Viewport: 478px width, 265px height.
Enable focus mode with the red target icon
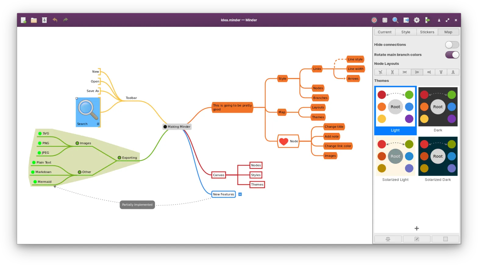374,20
